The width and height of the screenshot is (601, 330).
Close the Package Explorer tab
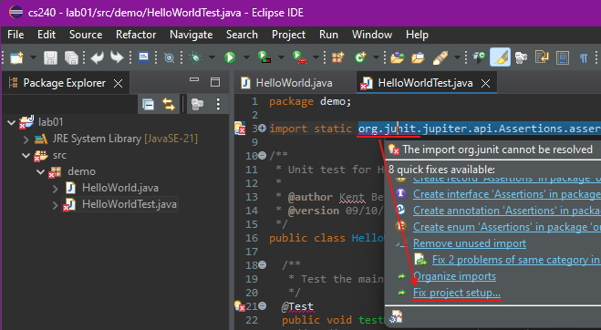[x=118, y=83]
